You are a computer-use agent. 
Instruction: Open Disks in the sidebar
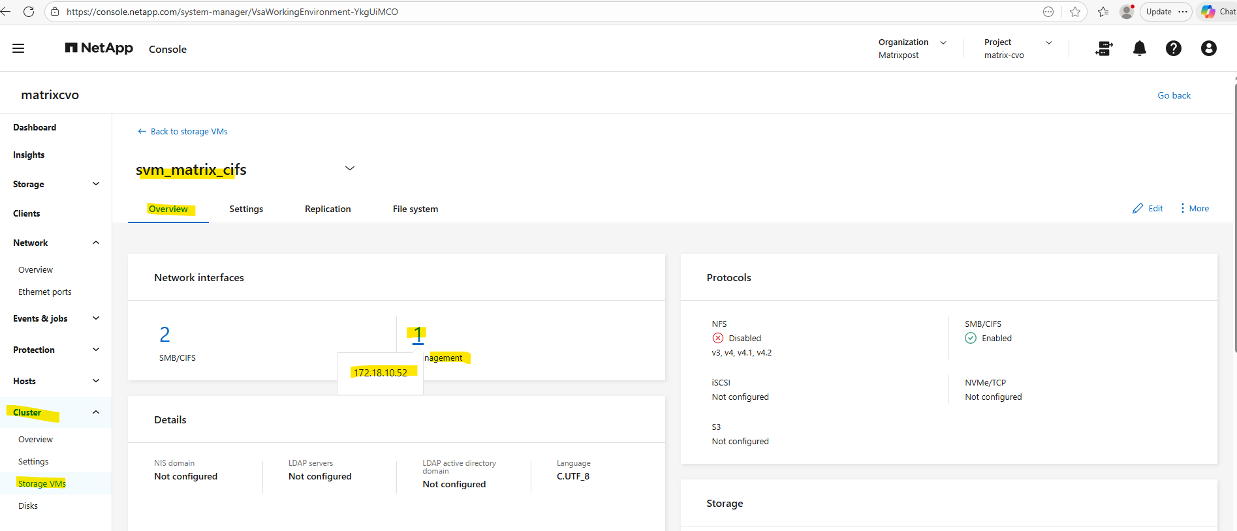pos(28,506)
